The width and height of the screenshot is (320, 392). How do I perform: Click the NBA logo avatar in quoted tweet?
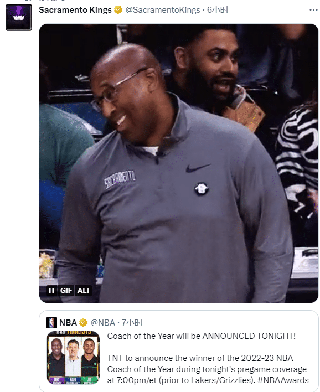point(51,323)
